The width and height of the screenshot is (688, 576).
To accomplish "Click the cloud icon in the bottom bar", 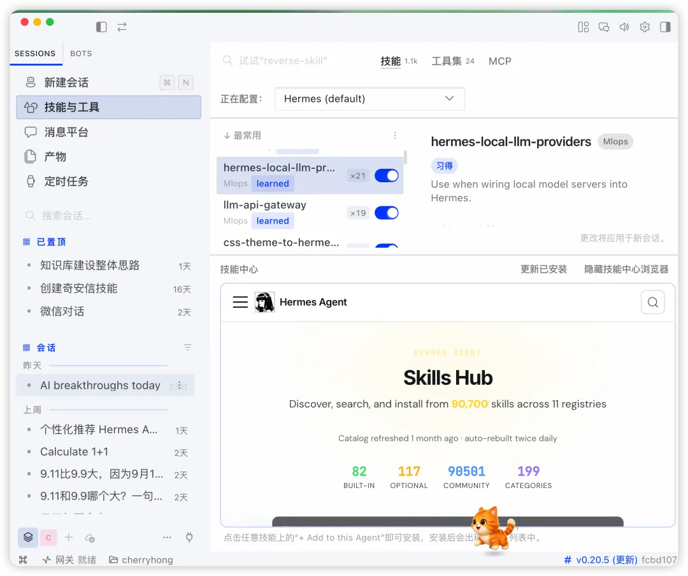I will [90, 538].
